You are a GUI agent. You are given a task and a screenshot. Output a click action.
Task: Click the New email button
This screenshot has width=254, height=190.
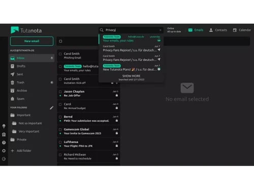tap(31, 41)
